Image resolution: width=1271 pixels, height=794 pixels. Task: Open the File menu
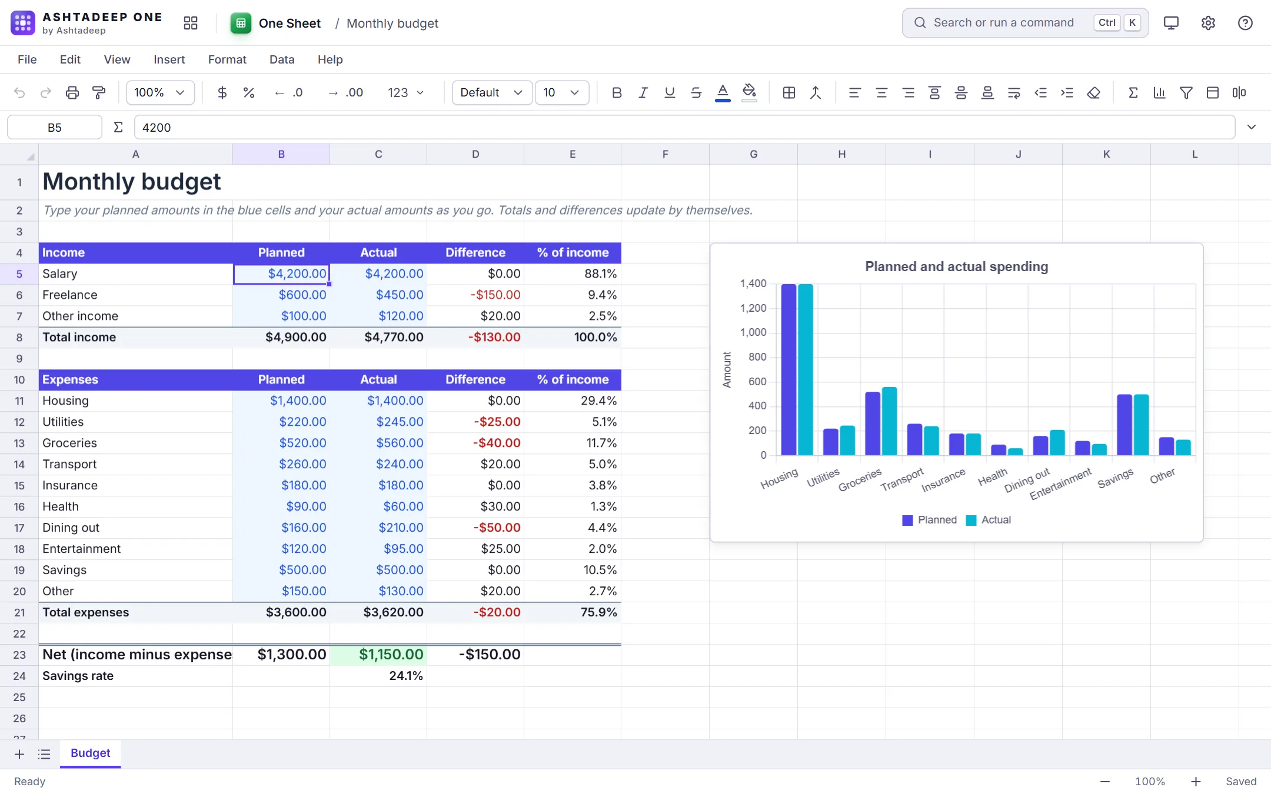coord(27,59)
